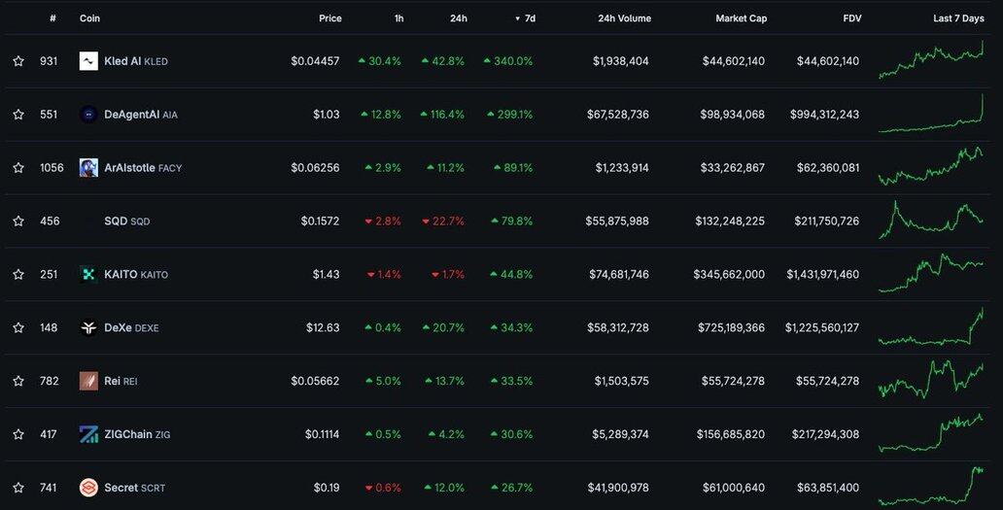
Task: Click the DeAgentAI coin logo
Action: pyautogui.click(x=88, y=115)
